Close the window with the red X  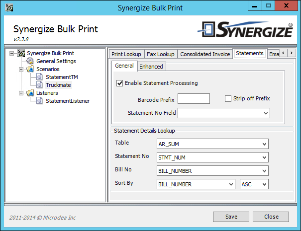click(x=286, y=6)
